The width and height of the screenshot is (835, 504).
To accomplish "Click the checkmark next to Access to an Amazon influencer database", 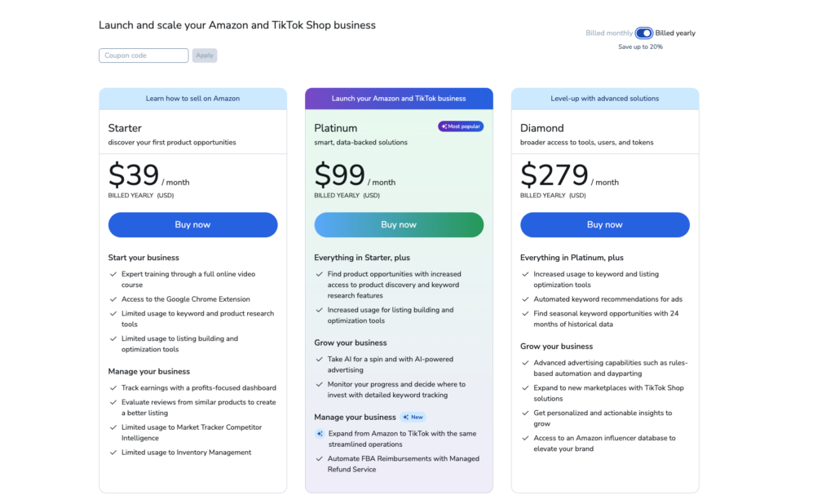I will 526,437.
